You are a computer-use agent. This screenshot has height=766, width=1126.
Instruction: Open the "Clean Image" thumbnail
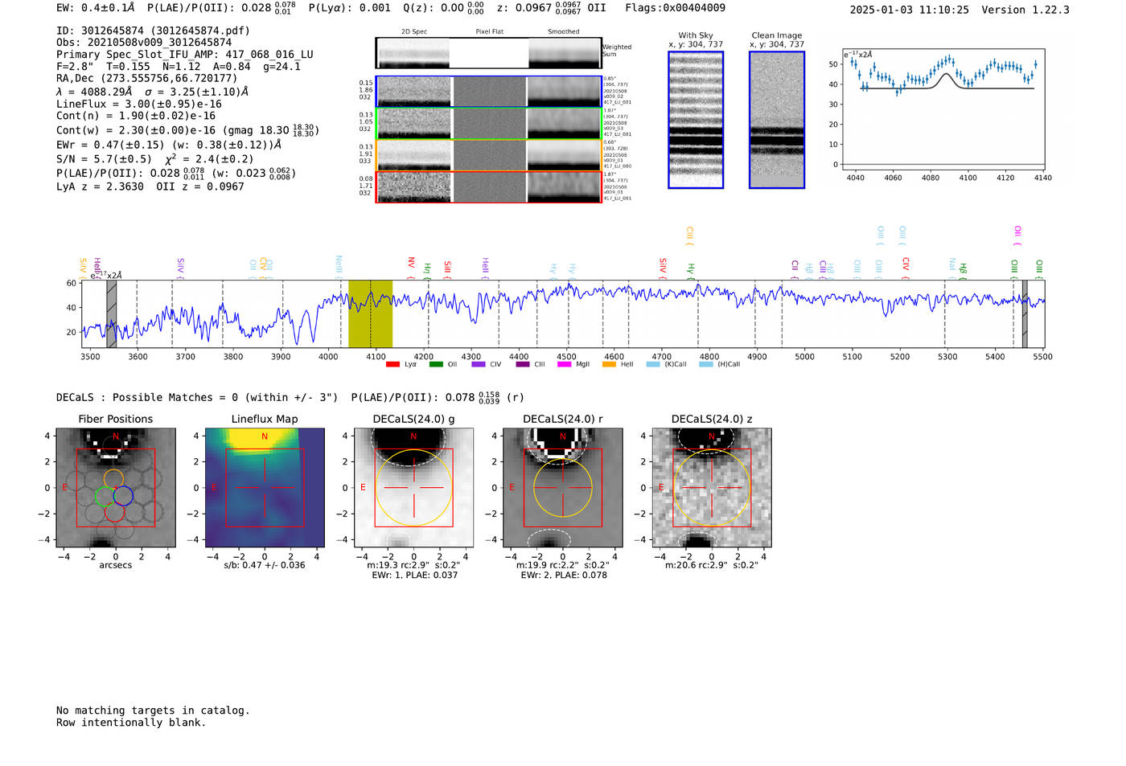coord(777,120)
